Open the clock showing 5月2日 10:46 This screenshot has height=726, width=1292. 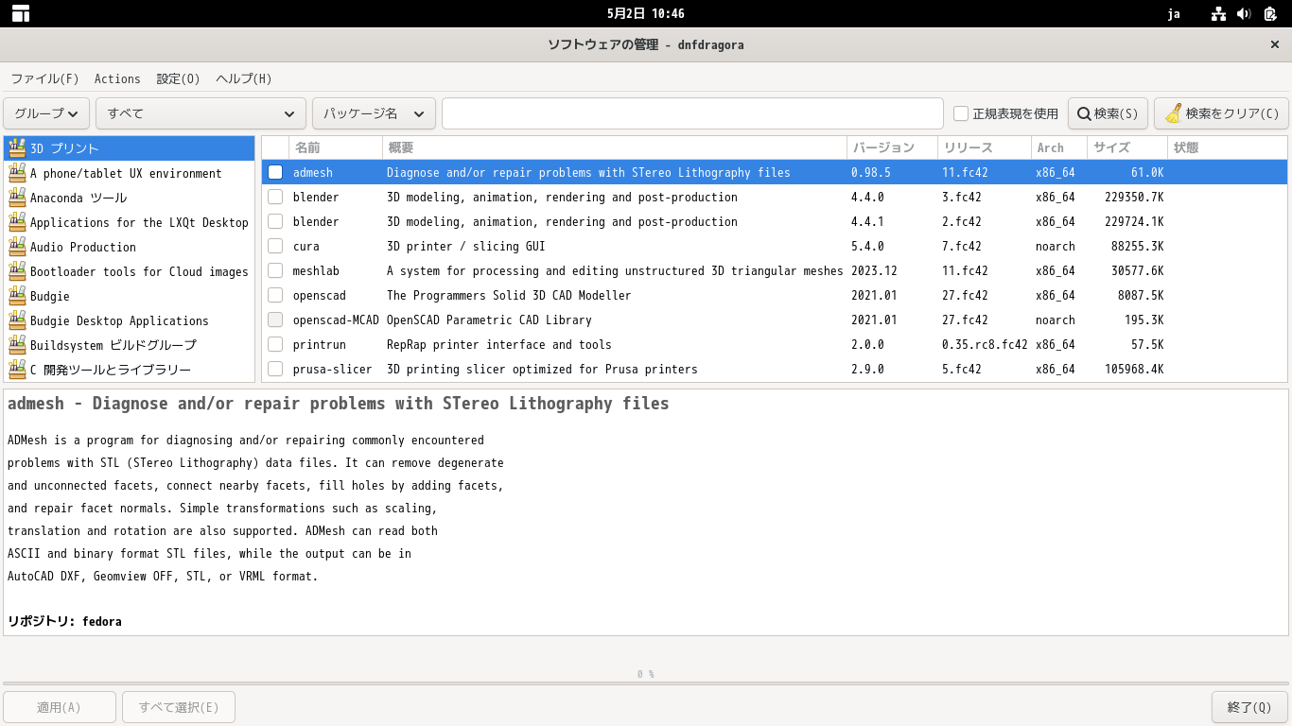[x=646, y=13]
